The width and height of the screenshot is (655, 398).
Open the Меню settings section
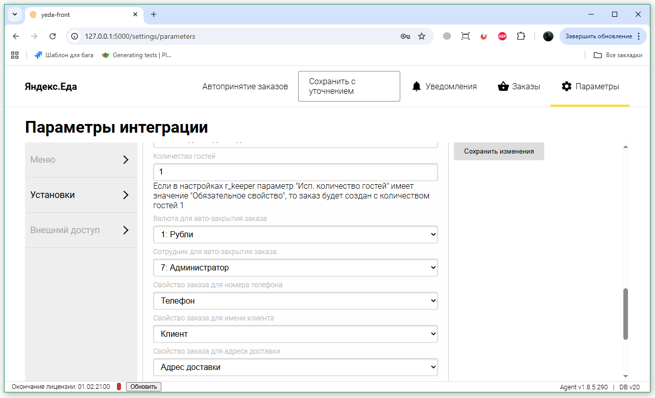pos(81,160)
